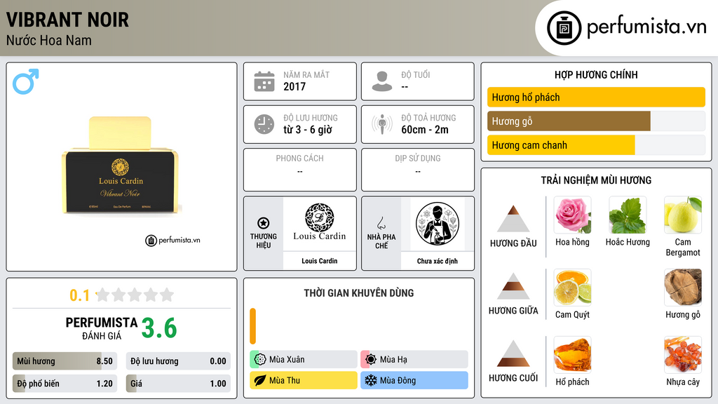This screenshot has height=404, width=718.
Task: Open the Hương gỗ wood note image
Action: pos(683,287)
